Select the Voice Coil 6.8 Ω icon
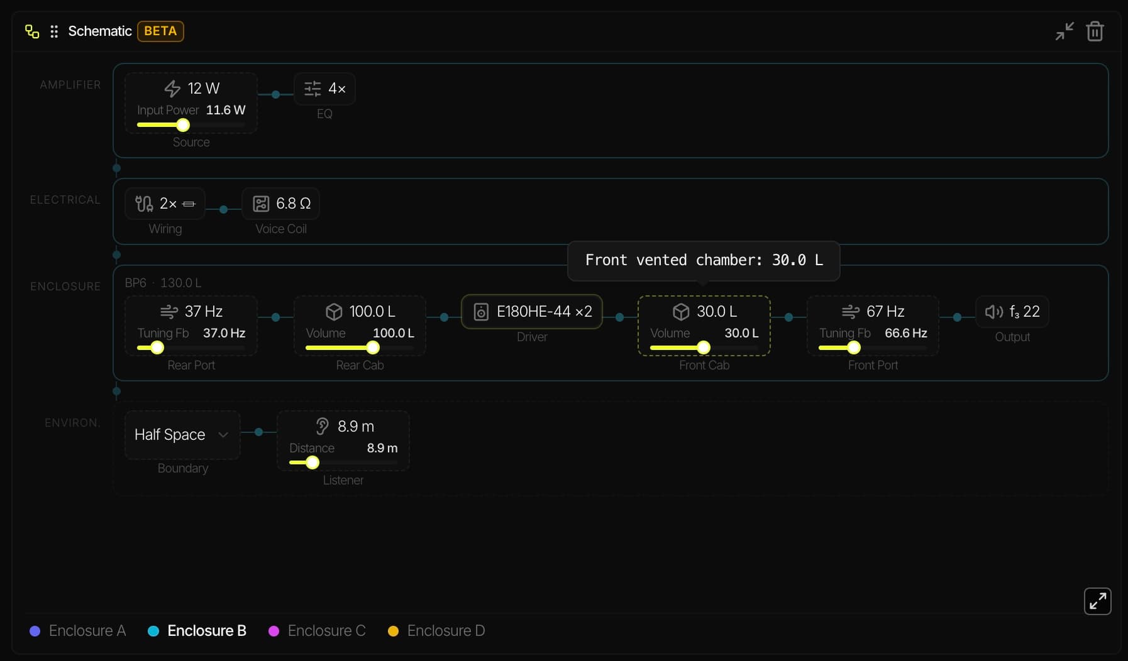The height and width of the screenshot is (661, 1128). point(262,202)
